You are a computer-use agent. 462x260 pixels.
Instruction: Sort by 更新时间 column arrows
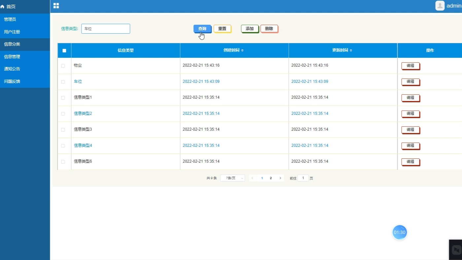pos(351,50)
